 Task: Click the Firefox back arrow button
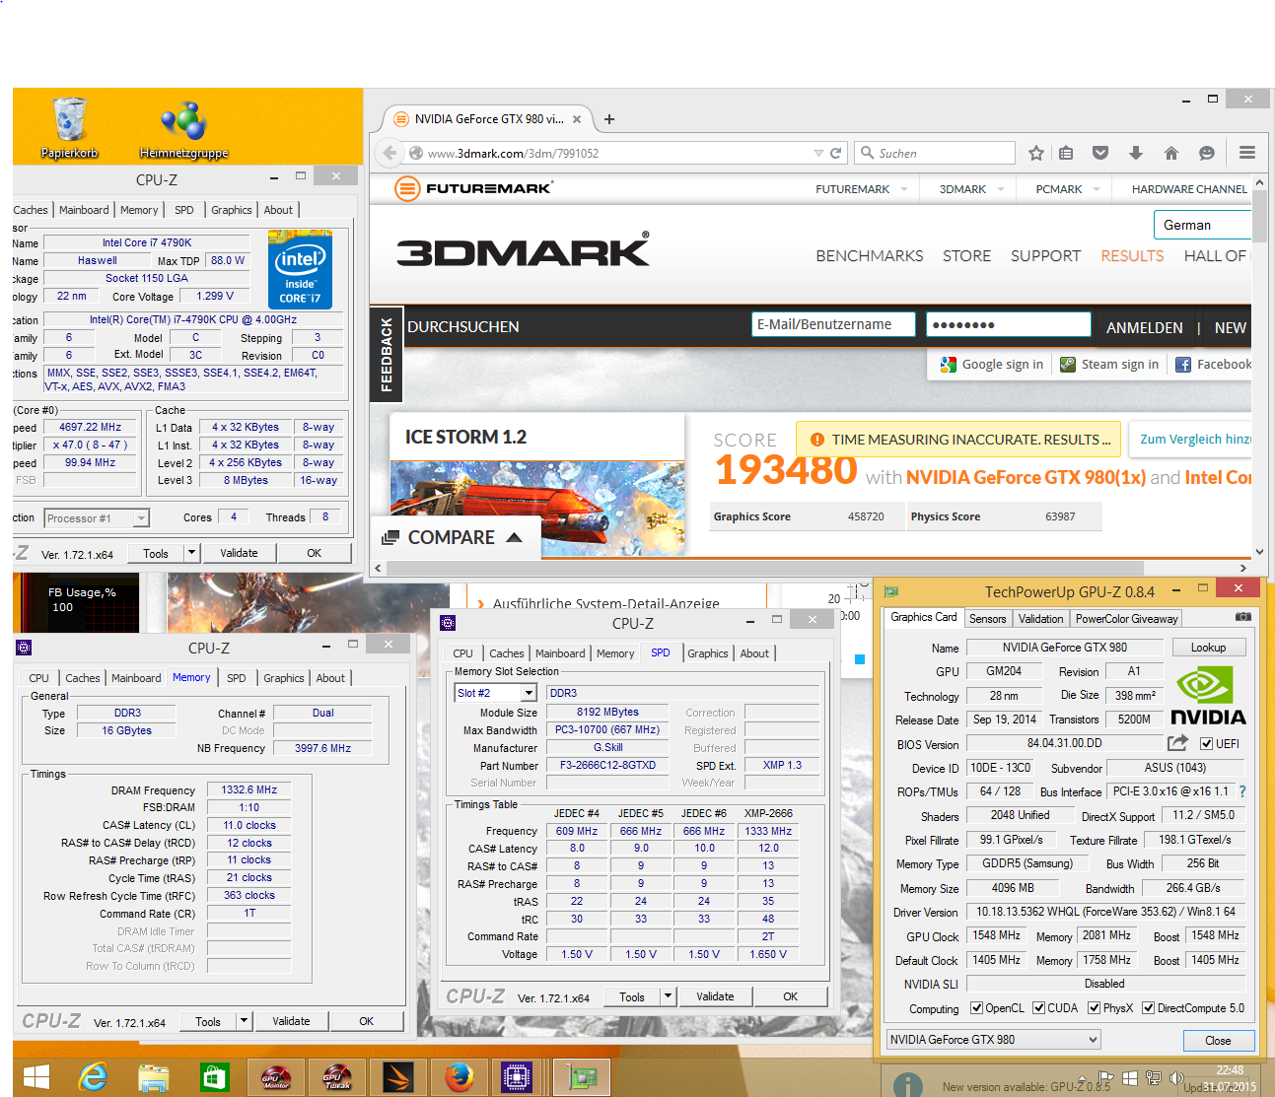[x=390, y=153]
